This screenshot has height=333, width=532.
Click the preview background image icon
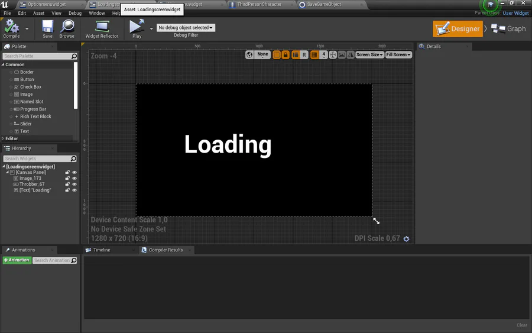coord(342,54)
